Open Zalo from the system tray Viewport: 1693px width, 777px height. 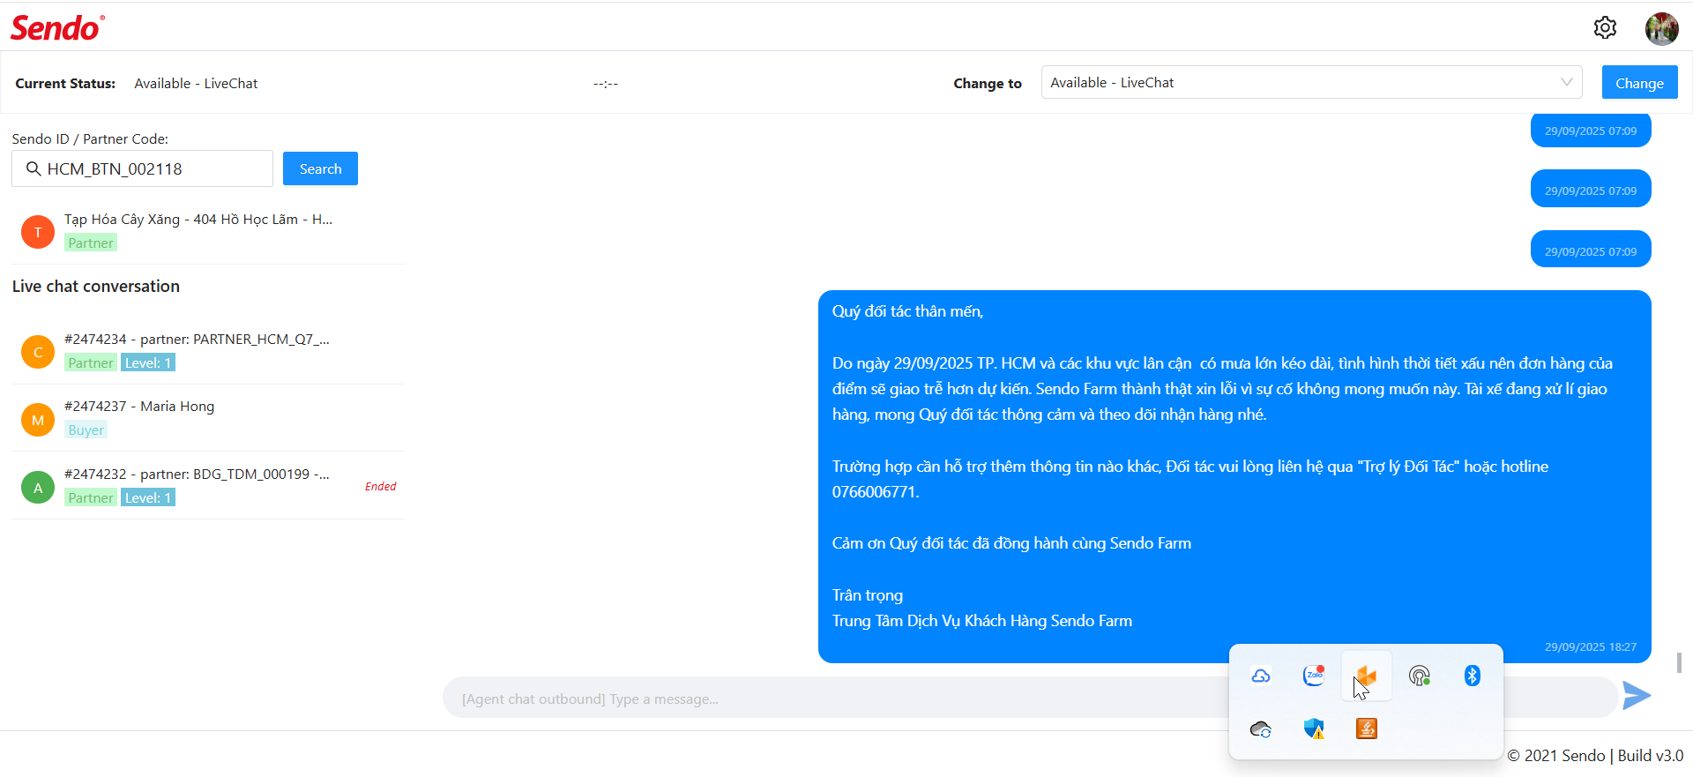coord(1314,676)
